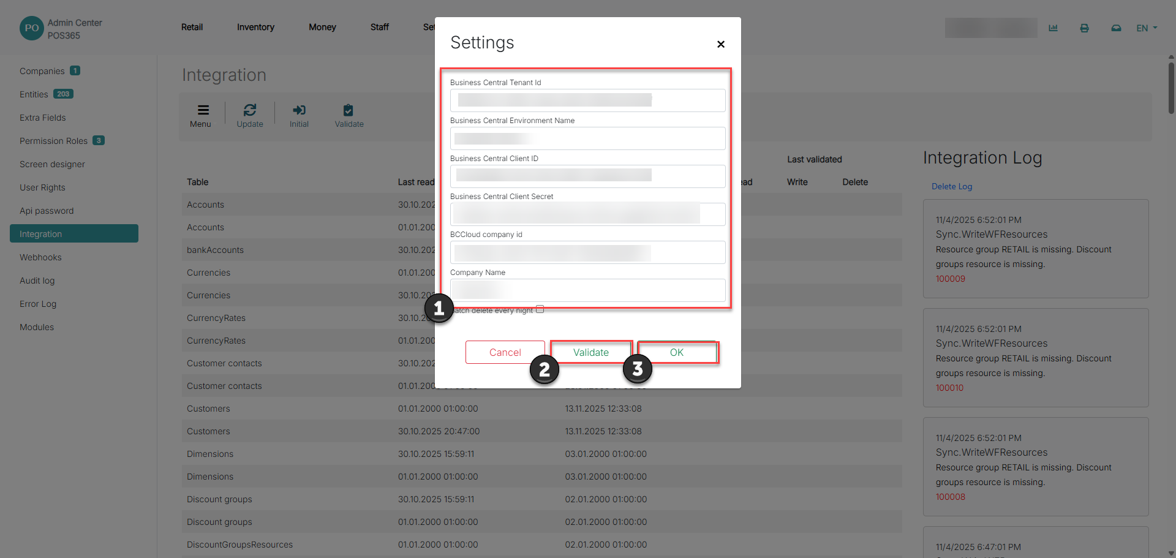1176x558 pixels.
Task: Click Validate button in Settings dialog
Action: click(x=591, y=352)
